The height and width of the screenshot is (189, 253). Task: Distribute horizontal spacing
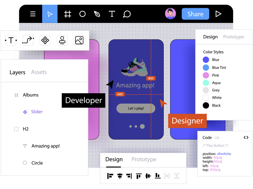point(167,176)
